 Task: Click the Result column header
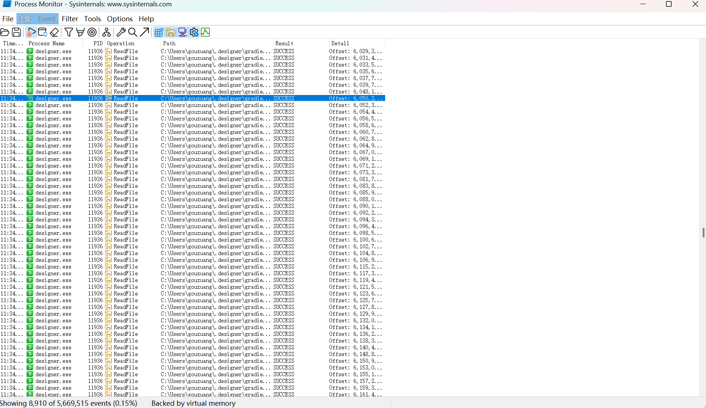(284, 43)
